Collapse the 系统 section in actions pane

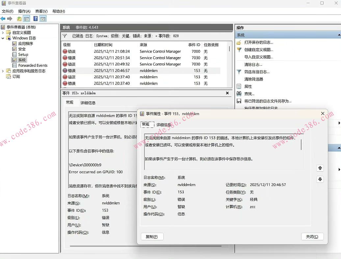click(339, 35)
